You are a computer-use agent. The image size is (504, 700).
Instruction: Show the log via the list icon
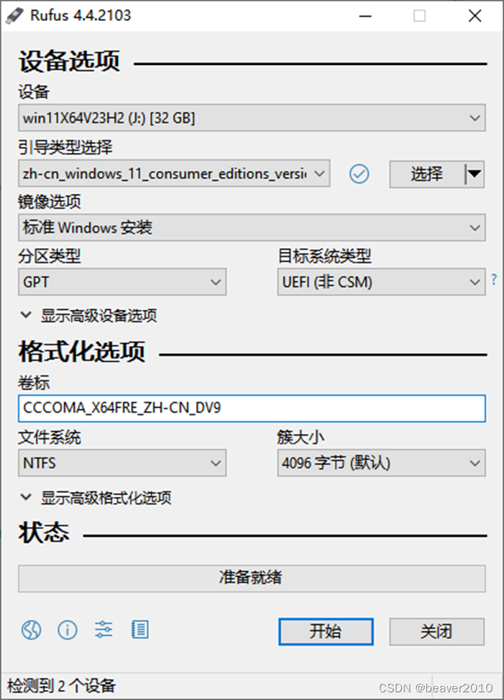click(x=140, y=630)
